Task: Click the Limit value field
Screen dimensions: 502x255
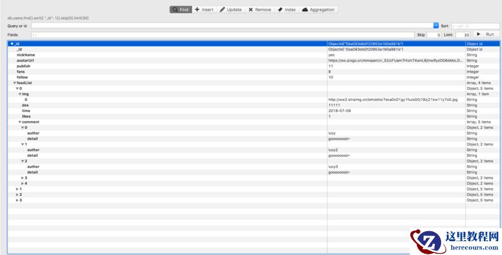Action: [462, 35]
